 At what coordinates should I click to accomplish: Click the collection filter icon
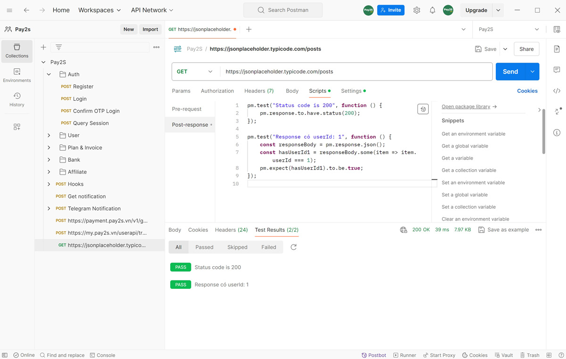(59, 47)
